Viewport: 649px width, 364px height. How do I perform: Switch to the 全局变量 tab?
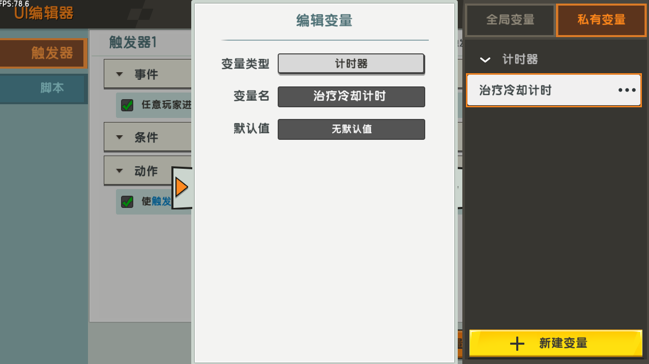click(510, 20)
